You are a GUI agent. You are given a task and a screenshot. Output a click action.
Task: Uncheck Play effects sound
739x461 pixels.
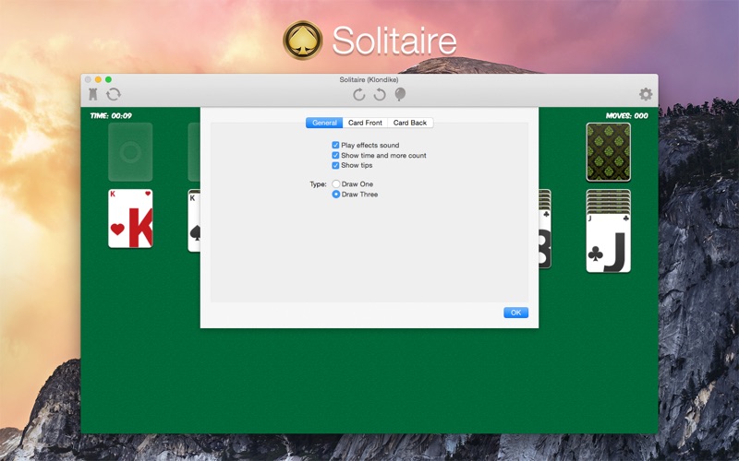(335, 146)
